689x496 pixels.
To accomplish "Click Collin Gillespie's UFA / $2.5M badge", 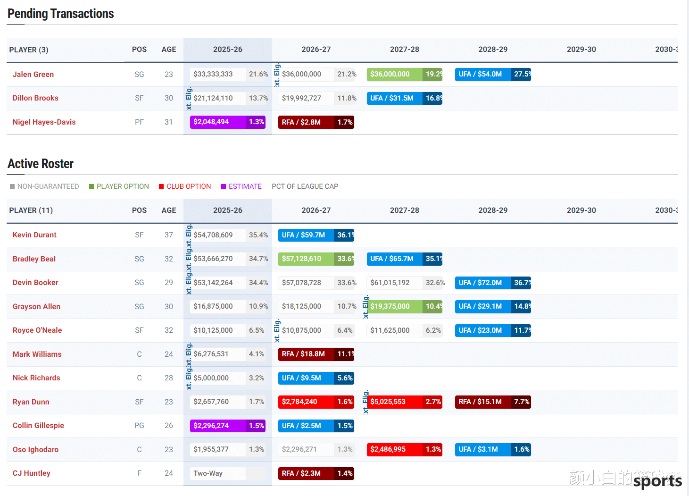I will (x=316, y=426).
